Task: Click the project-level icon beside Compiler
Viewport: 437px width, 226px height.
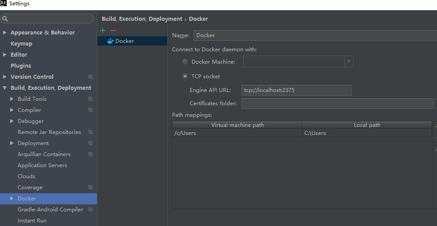Action: click(x=90, y=110)
